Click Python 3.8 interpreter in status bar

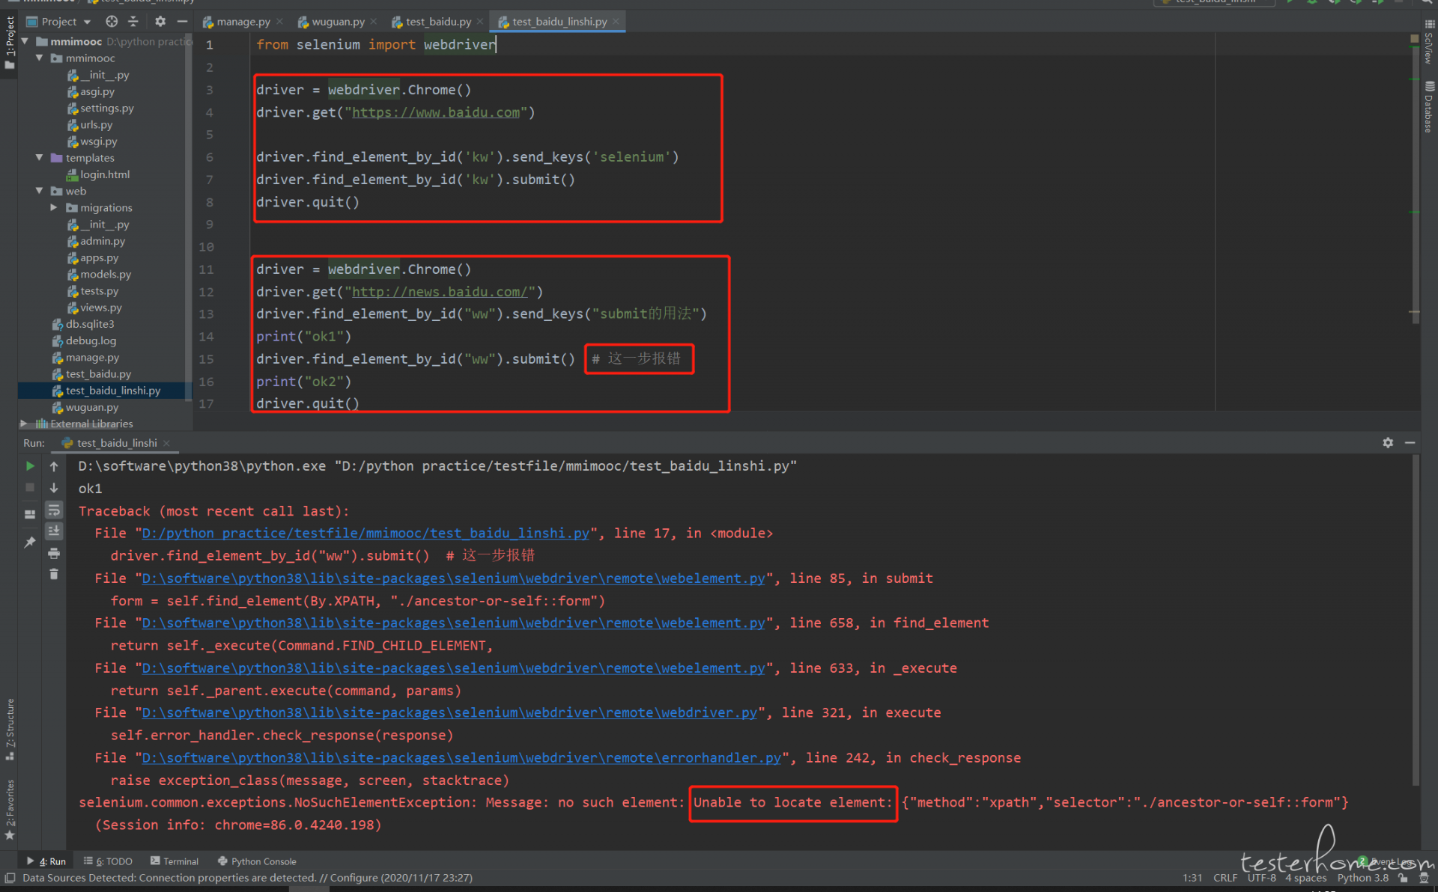(1363, 878)
